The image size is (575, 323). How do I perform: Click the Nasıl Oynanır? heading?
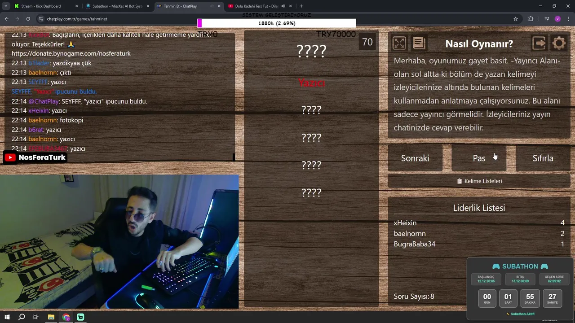pos(479,44)
